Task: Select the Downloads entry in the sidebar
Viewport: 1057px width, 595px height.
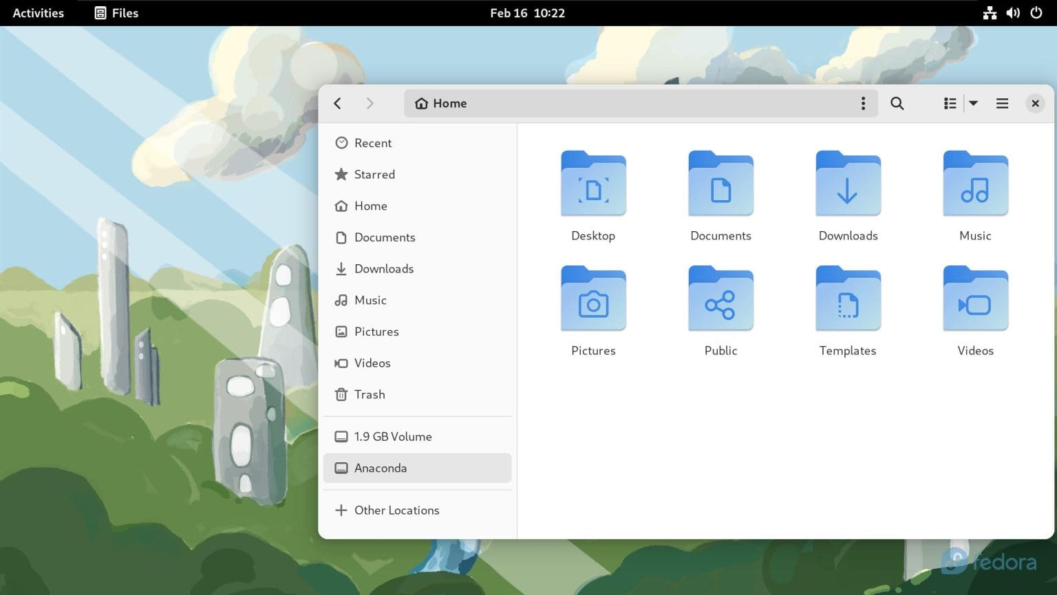Action: tap(383, 269)
